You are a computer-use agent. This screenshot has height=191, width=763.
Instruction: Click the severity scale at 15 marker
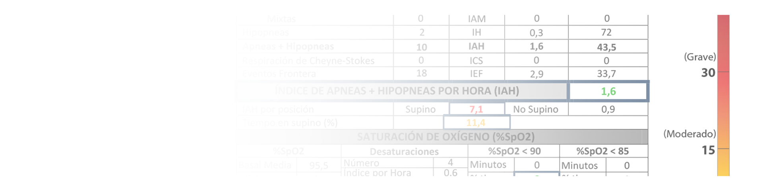point(708,150)
